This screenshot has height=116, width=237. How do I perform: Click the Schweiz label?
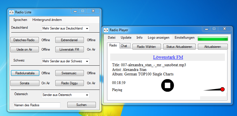[19, 60]
